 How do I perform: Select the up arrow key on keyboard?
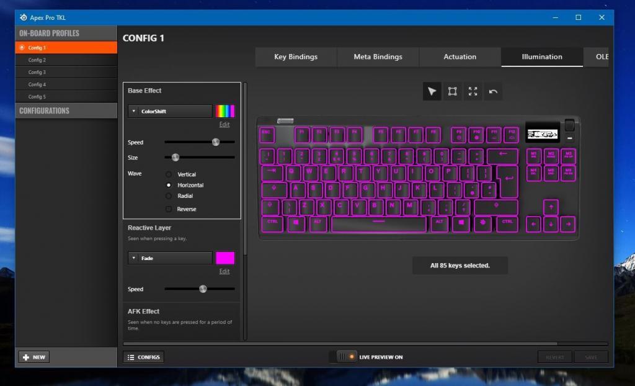551,207
